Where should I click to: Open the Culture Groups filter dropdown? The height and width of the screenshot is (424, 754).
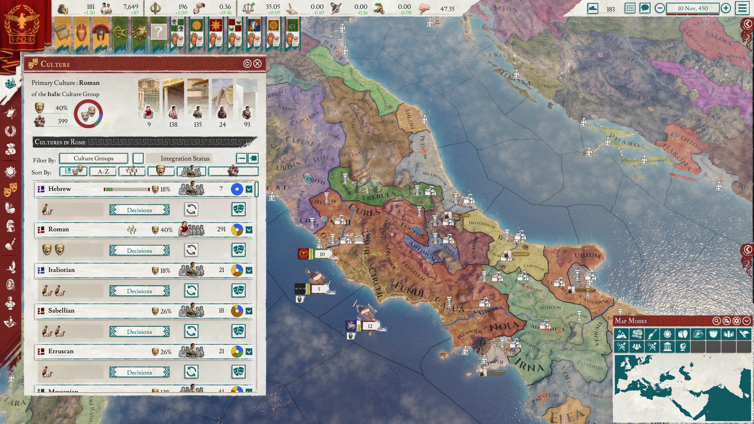click(x=93, y=158)
